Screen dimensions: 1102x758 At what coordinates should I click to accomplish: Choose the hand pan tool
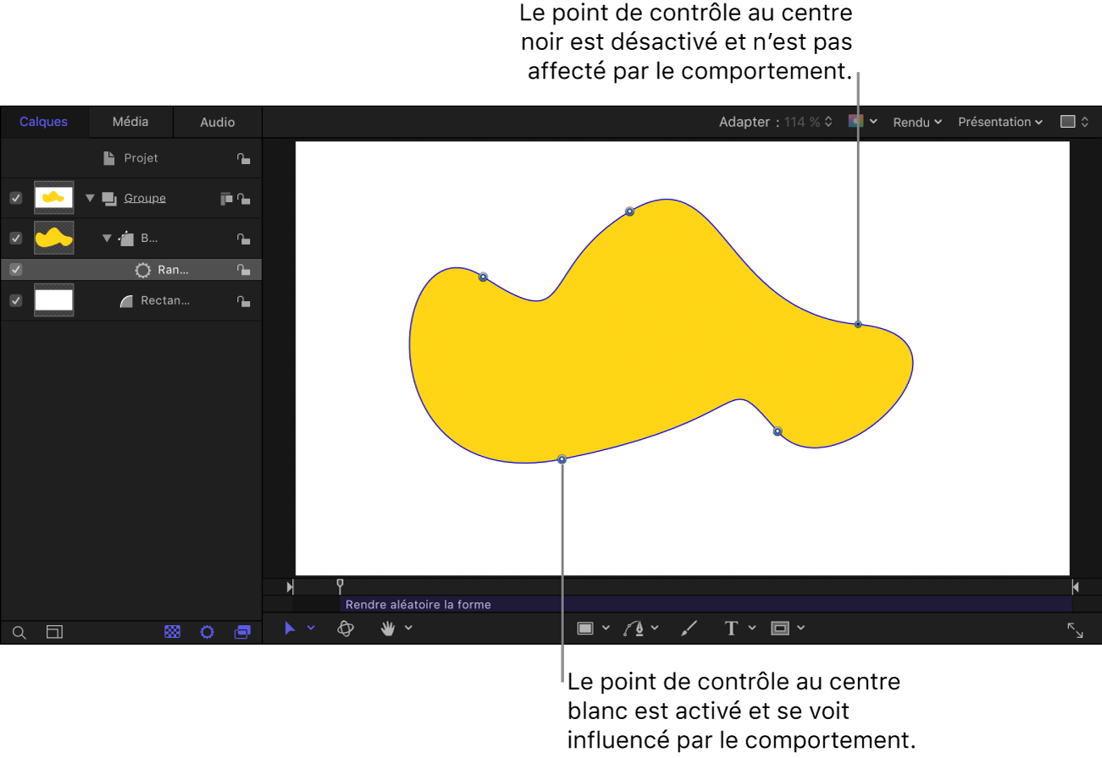[388, 628]
